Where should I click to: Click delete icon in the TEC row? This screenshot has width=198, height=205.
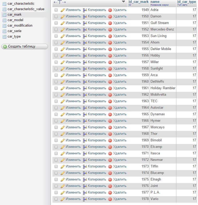[x=110, y=101]
